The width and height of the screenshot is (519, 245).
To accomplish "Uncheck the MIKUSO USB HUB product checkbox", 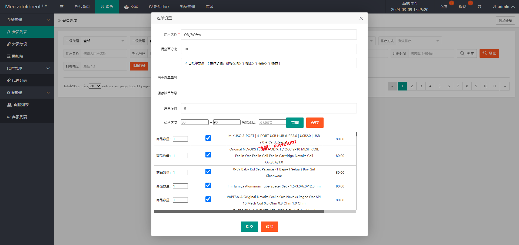I will tap(208, 138).
